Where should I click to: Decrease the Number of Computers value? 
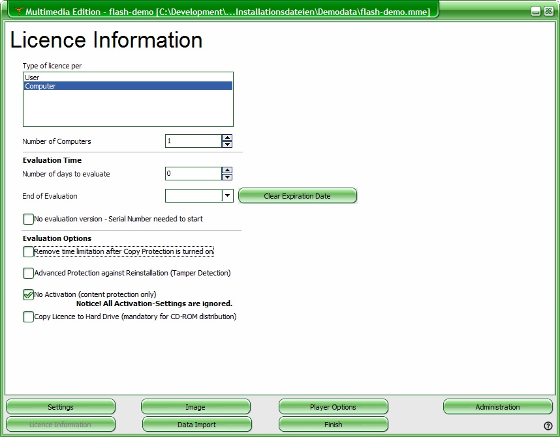tap(227, 145)
